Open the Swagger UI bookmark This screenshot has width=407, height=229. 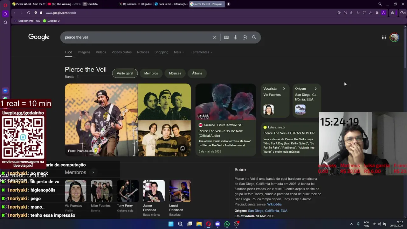[52, 21]
